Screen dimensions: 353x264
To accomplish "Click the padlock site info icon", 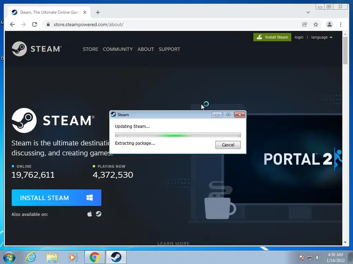I will click(x=48, y=24).
